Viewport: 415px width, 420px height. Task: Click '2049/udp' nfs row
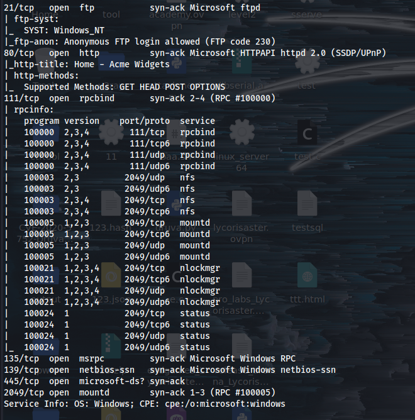(x=109, y=177)
